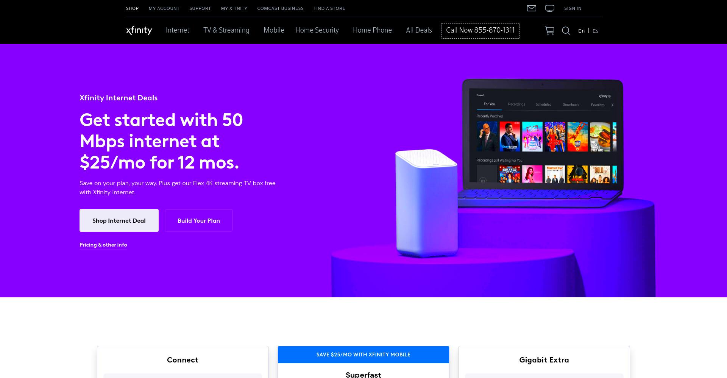The width and height of the screenshot is (727, 378).
Task: Click Call Now 855-870-1311 button
Action: [481, 31]
